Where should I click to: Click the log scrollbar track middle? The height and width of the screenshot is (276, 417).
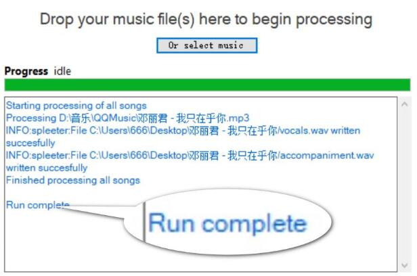tap(405, 185)
